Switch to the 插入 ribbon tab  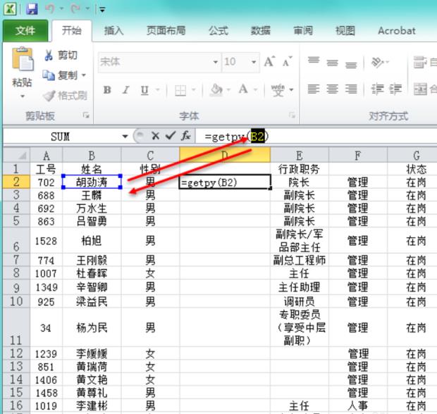(113, 31)
